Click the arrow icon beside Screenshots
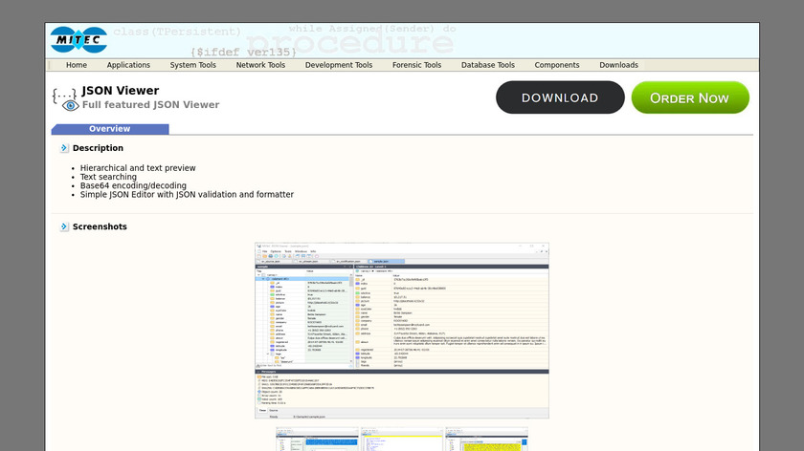The height and width of the screenshot is (451, 804). click(64, 226)
